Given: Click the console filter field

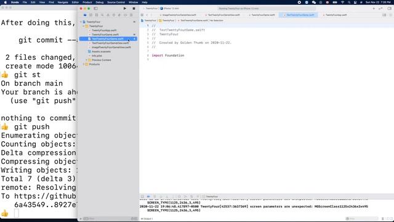Looking at the screenshot, I should [x=362, y=219].
